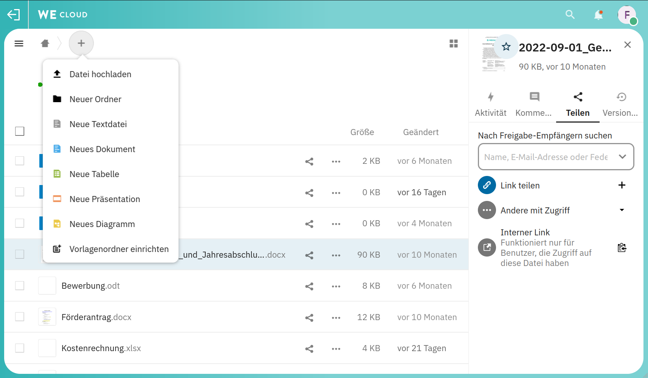Go to home folder via house icon
648x378 pixels.
tap(45, 43)
